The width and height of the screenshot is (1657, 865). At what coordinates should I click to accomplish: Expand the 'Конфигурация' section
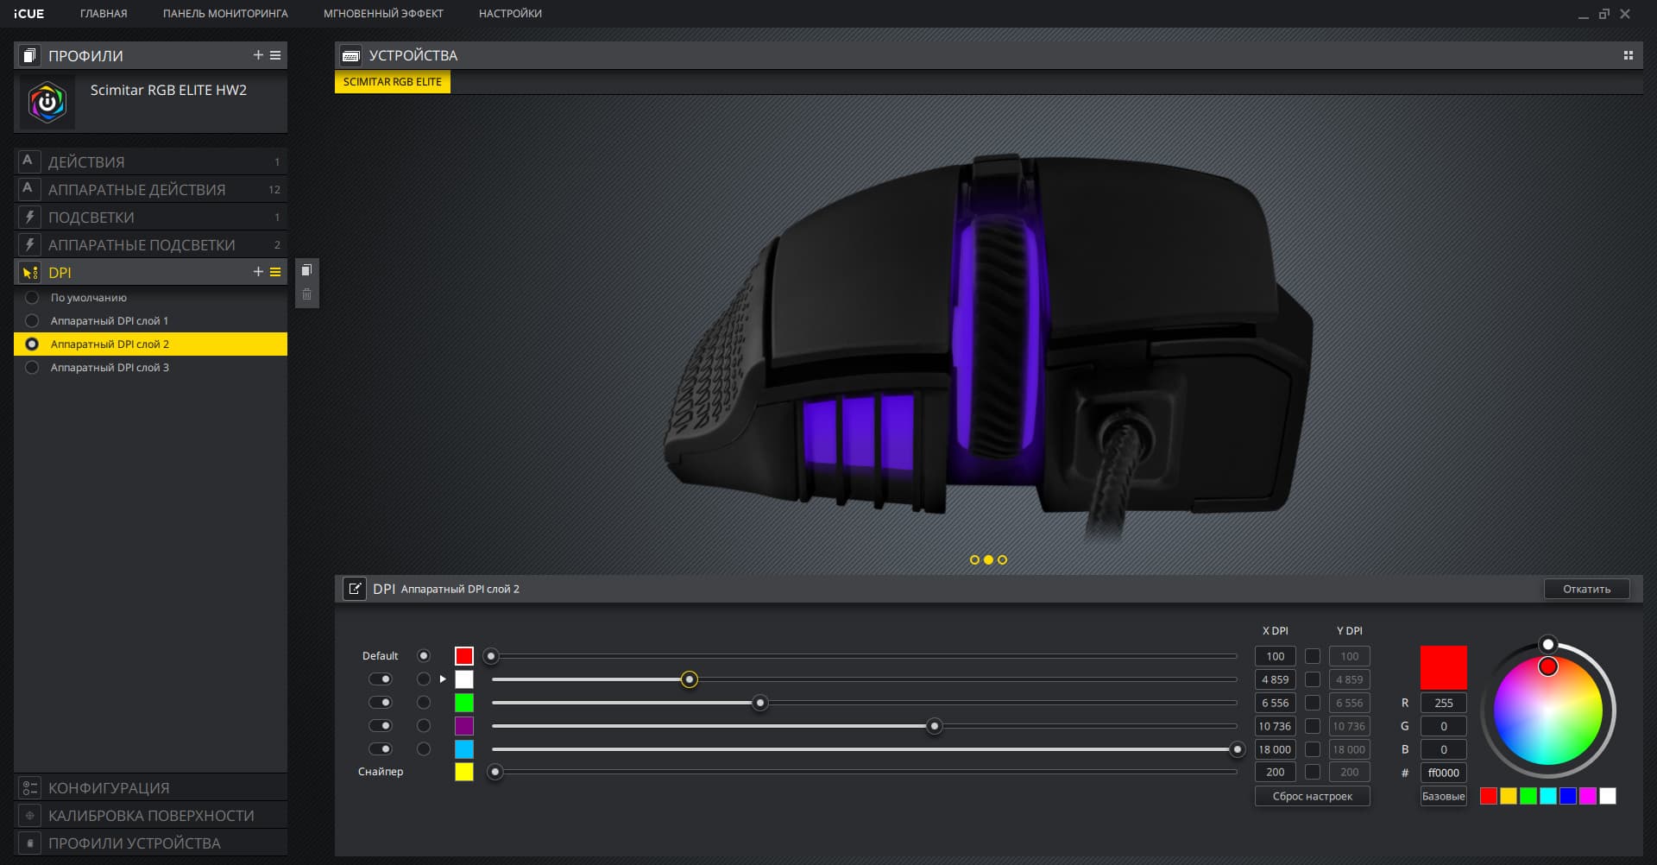click(x=150, y=788)
